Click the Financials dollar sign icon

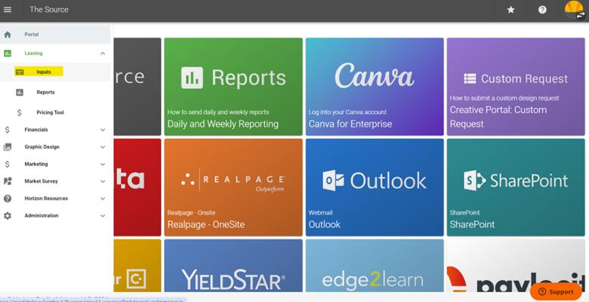(7, 130)
